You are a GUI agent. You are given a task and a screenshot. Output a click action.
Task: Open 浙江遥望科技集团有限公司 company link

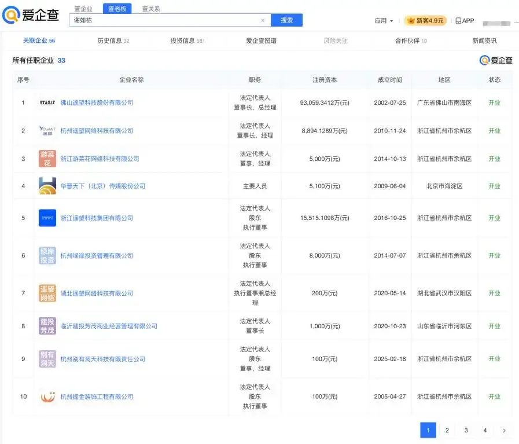point(97,218)
